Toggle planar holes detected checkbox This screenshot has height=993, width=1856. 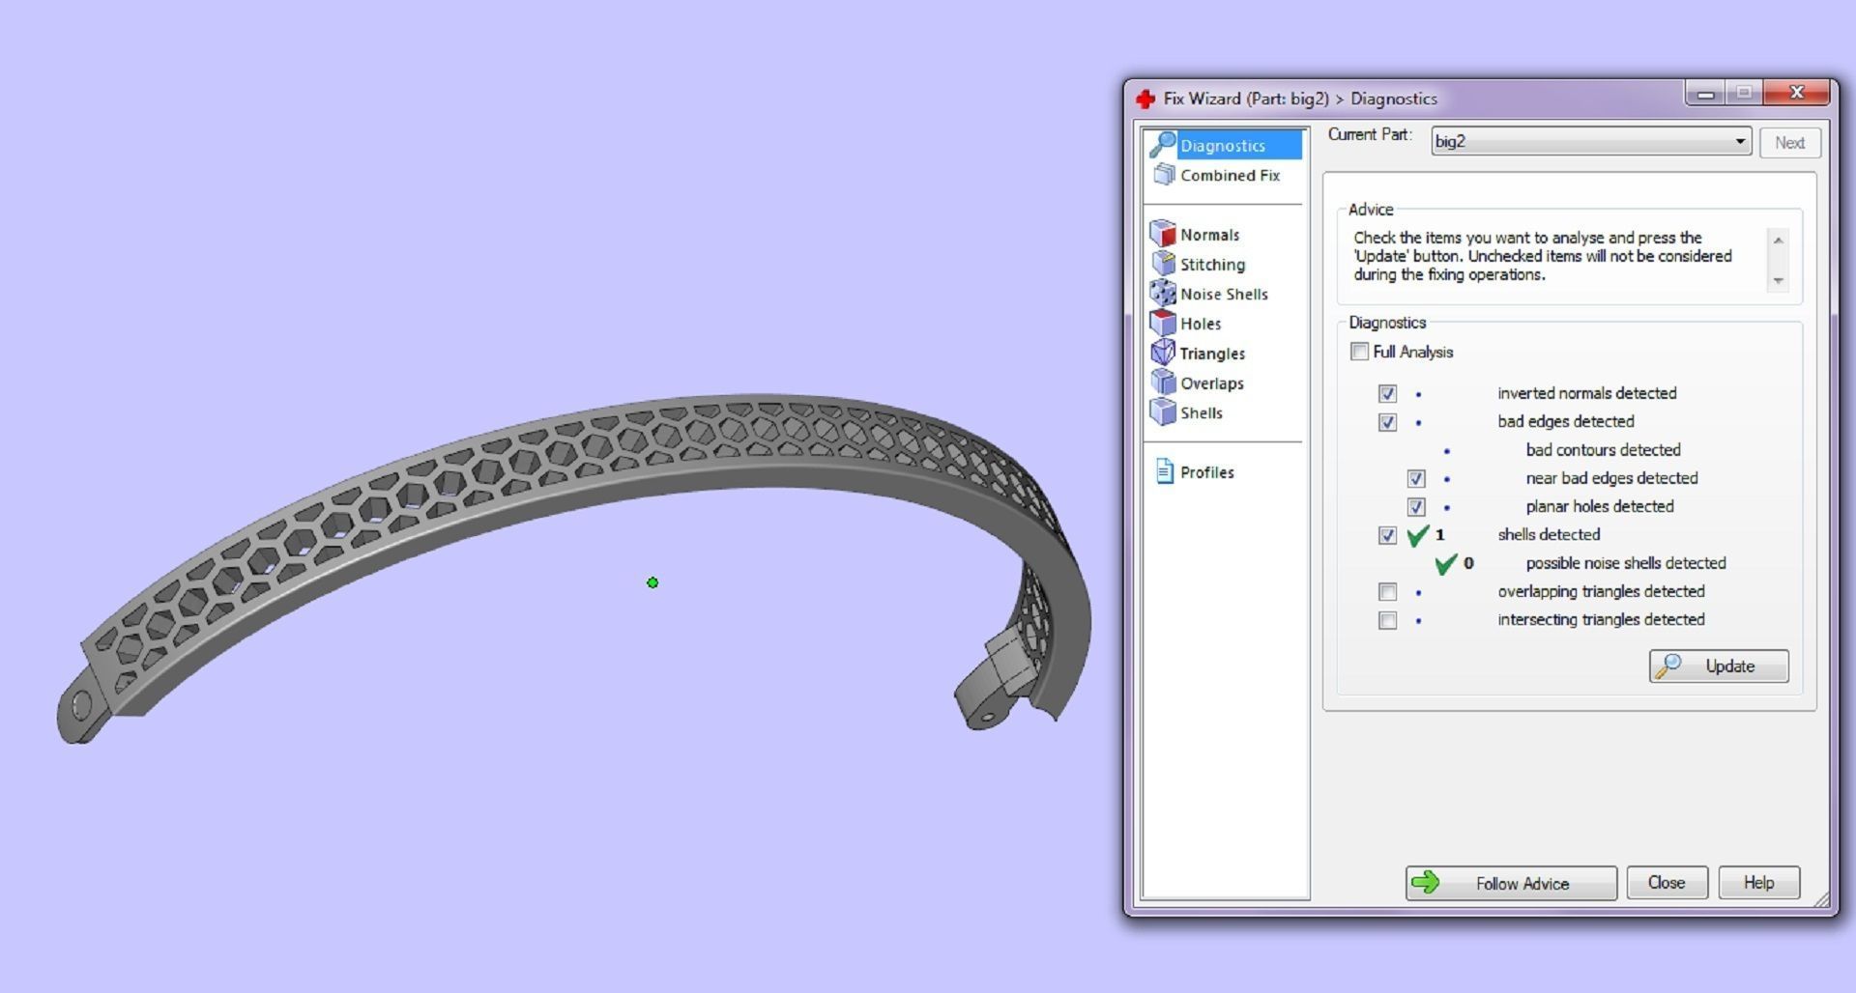click(x=1416, y=507)
